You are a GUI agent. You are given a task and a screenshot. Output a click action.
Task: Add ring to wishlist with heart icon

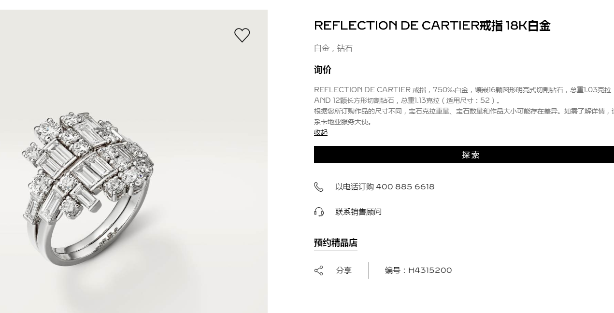(242, 35)
